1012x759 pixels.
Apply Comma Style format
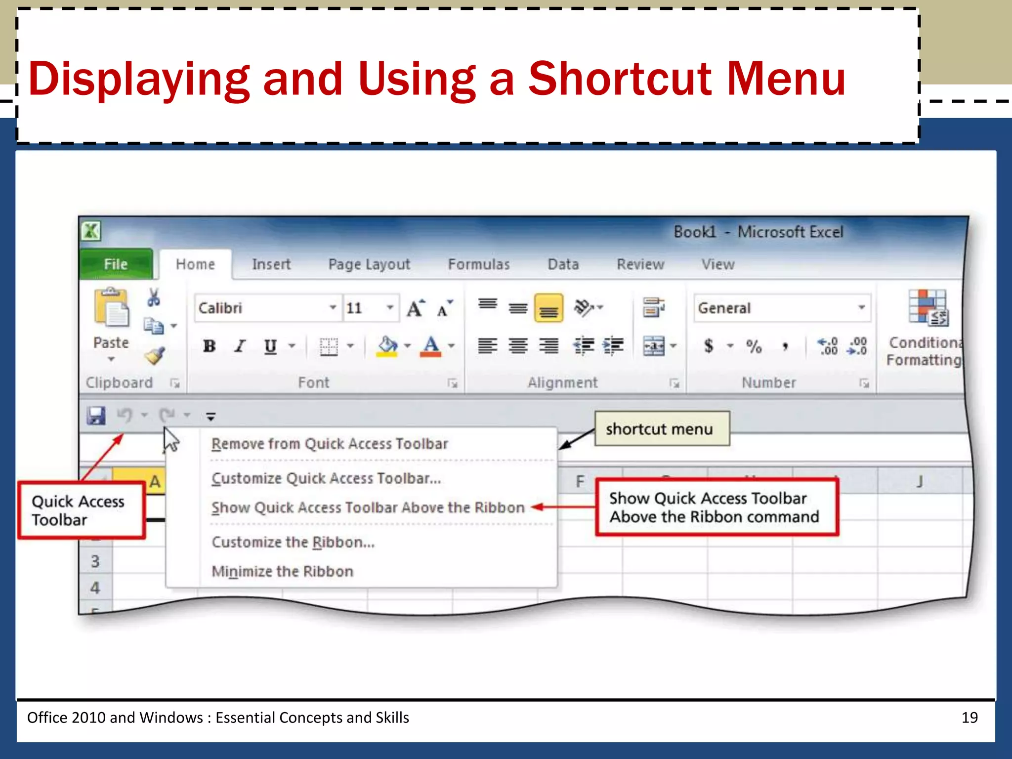click(785, 347)
